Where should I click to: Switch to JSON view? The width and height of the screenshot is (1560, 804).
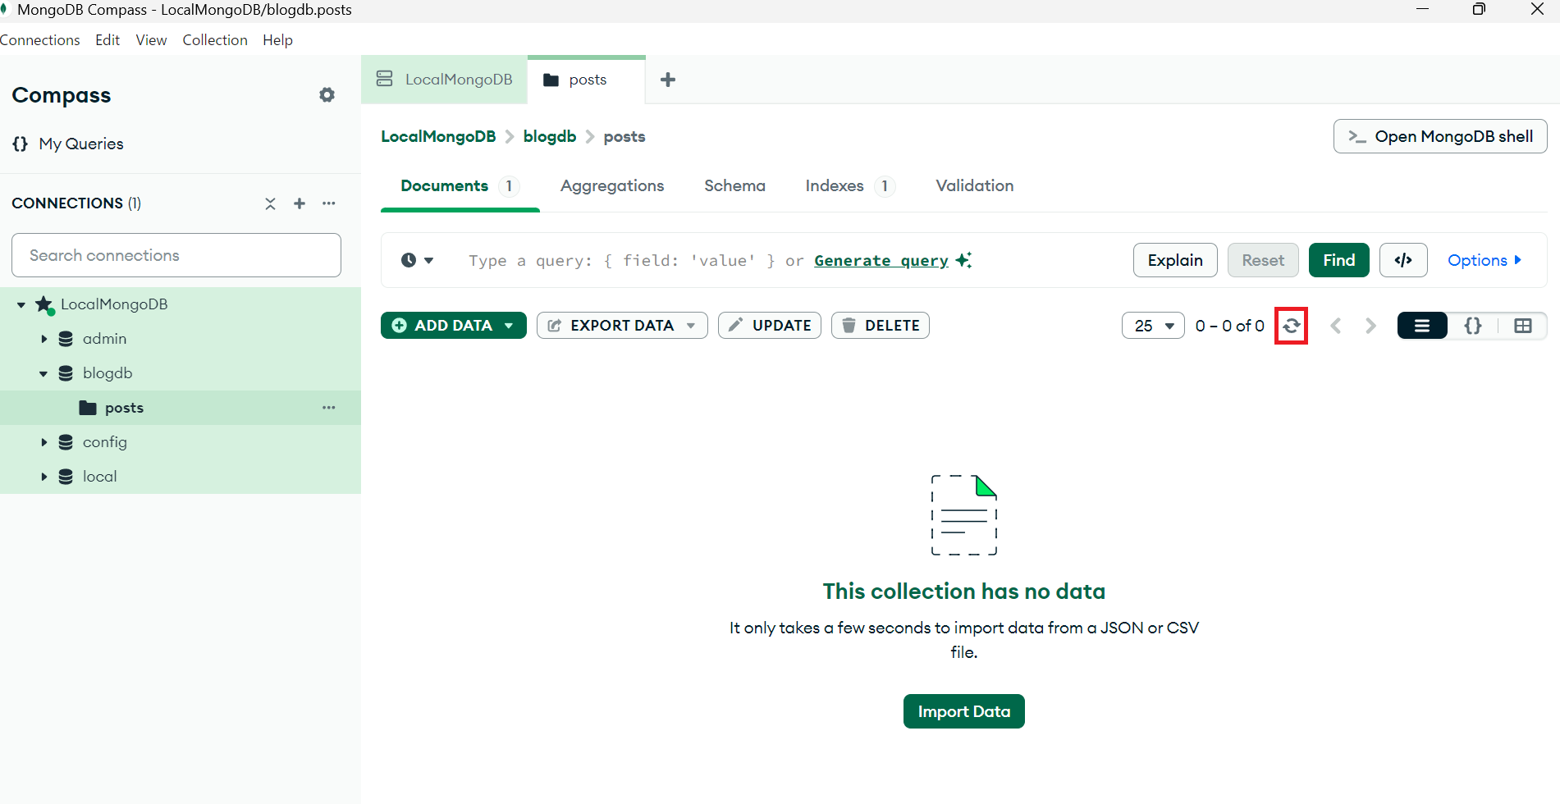pyautogui.click(x=1473, y=326)
